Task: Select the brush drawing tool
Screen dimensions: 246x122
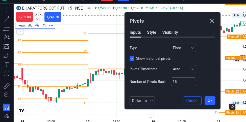Action: (7, 55)
